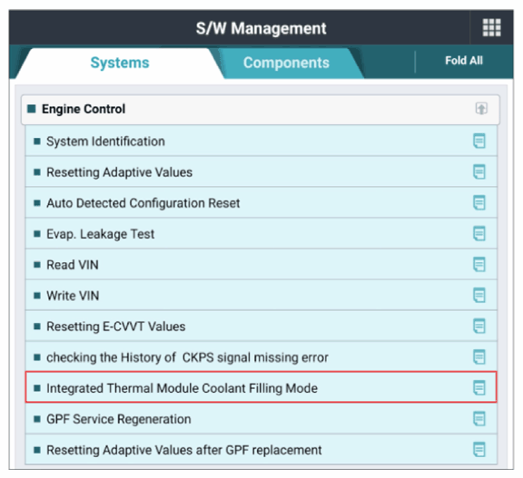Select Resetting Adaptive Values after GPF replacement
This screenshot has width=523, height=478.
261,450
